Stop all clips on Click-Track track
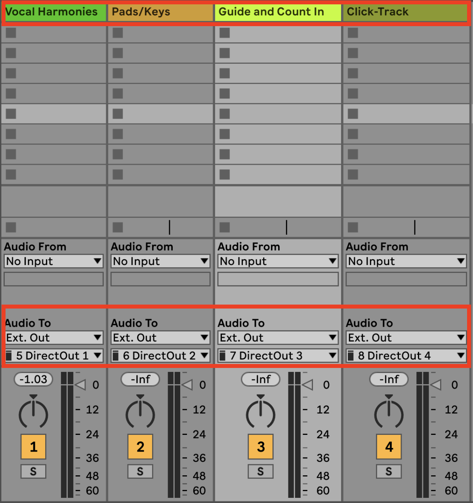This screenshot has height=503, width=473. pos(353,227)
